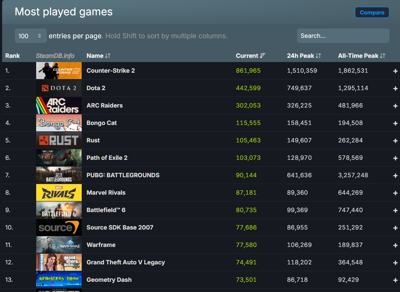Expand the Marvel Rivals plus icon
Image resolution: width=400 pixels, height=292 pixels.
click(395, 193)
